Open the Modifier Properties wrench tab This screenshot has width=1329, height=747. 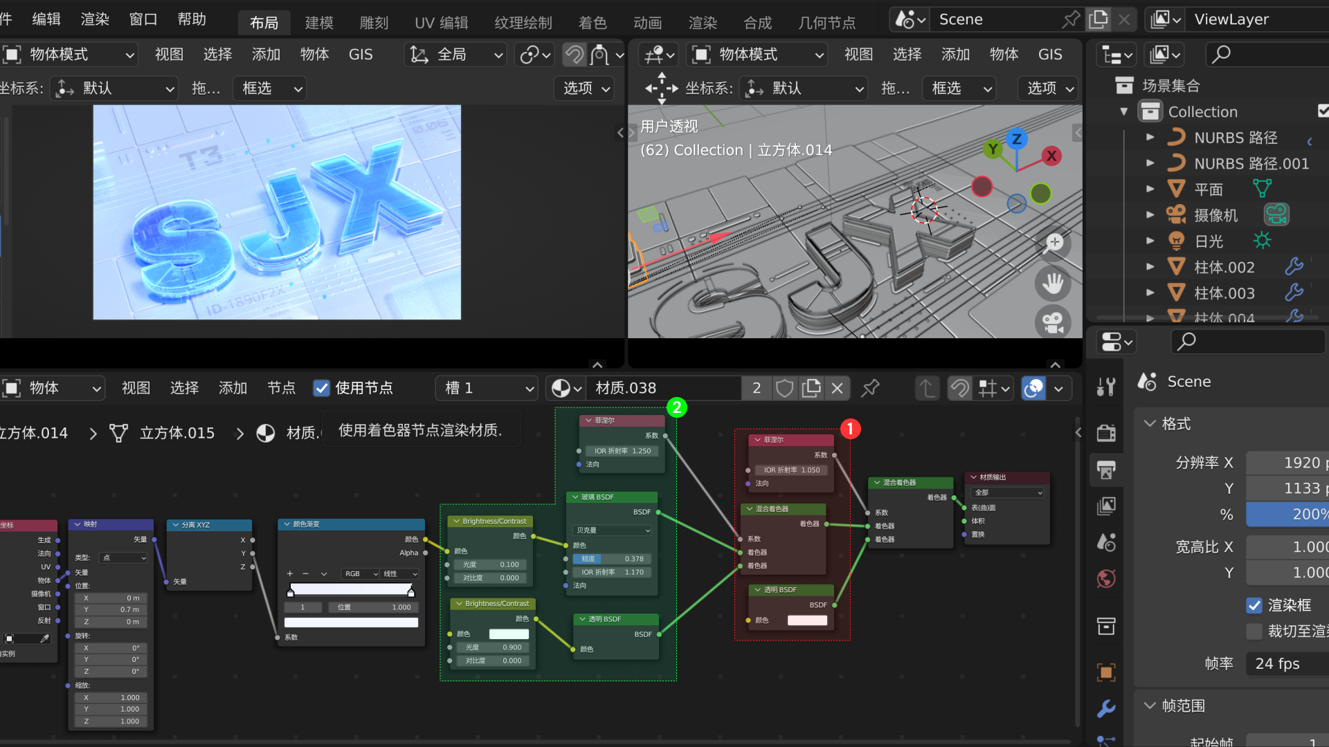[x=1105, y=708]
